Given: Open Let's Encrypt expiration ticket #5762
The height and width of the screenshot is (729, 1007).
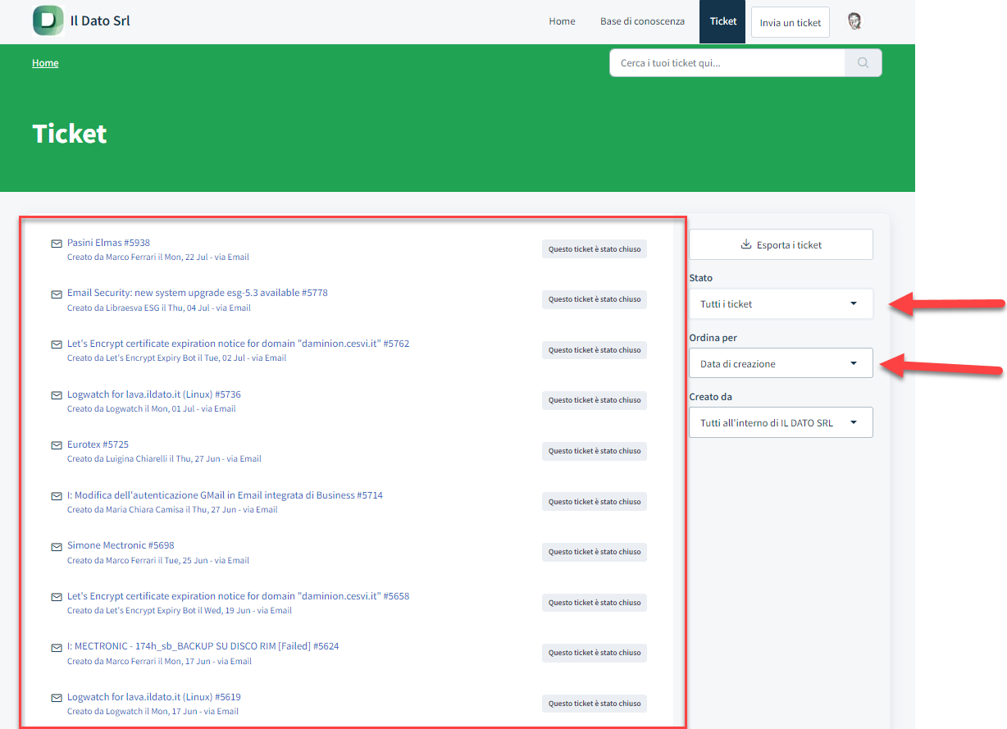Looking at the screenshot, I should point(238,344).
